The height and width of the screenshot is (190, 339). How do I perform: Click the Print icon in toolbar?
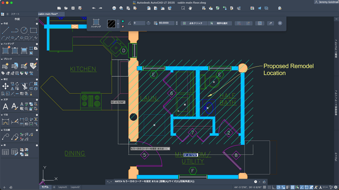pyautogui.click(x=114, y=8)
